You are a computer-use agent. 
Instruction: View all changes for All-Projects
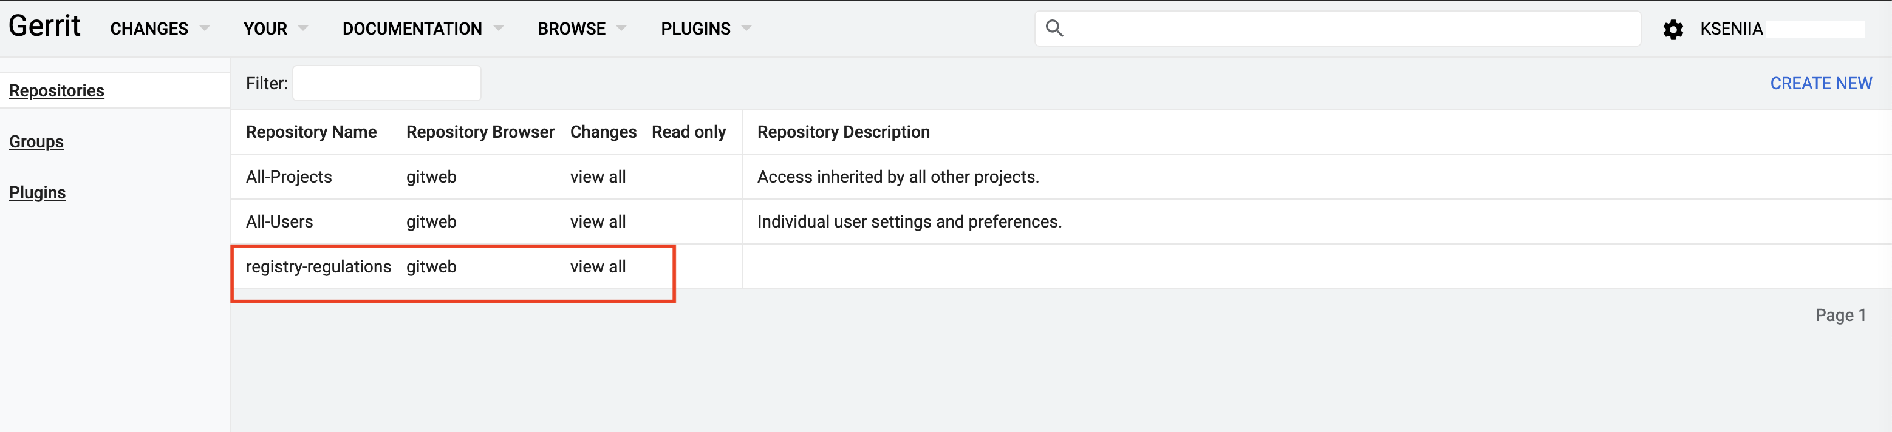(x=598, y=177)
